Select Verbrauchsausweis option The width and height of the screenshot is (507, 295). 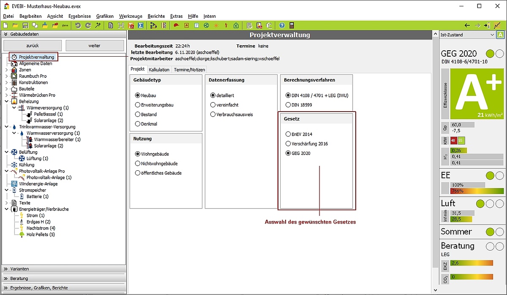pyautogui.click(x=232, y=114)
